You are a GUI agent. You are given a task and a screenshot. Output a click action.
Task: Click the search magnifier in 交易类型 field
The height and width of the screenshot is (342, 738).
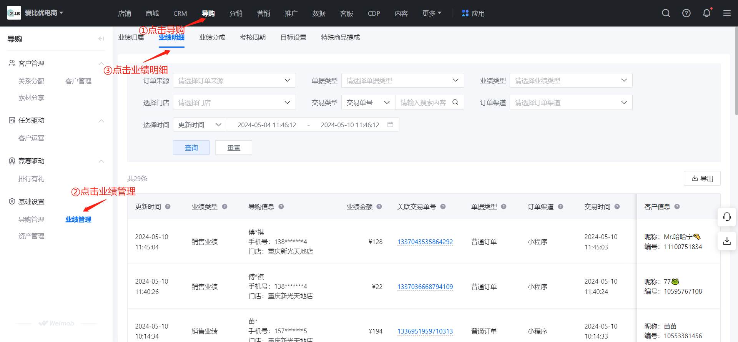tap(455, 102)
